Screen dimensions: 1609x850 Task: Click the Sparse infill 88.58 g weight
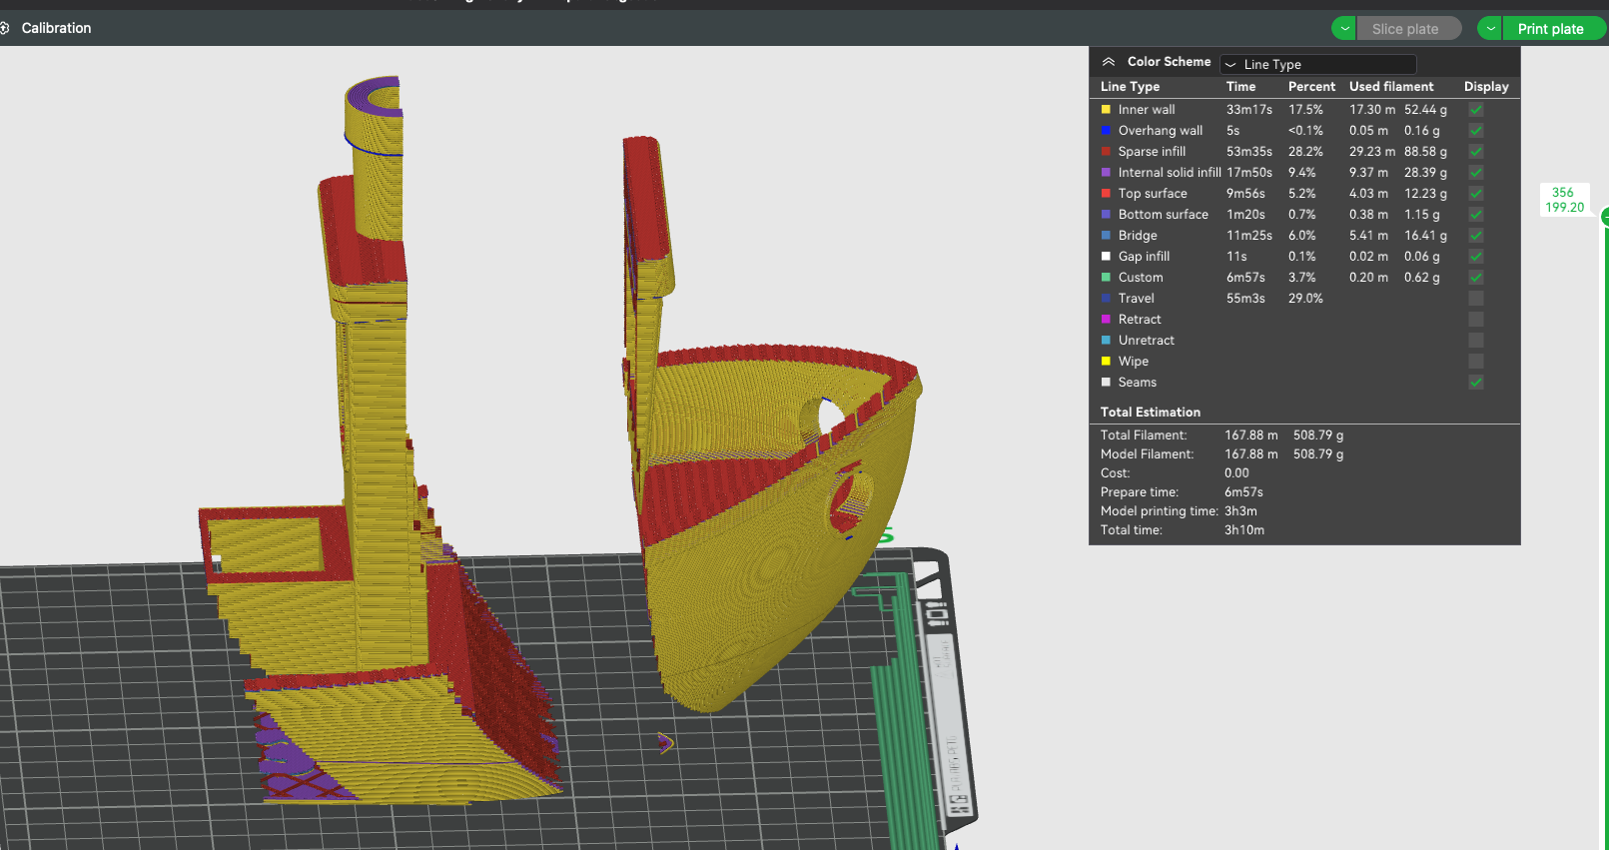tap(1425, 152)
